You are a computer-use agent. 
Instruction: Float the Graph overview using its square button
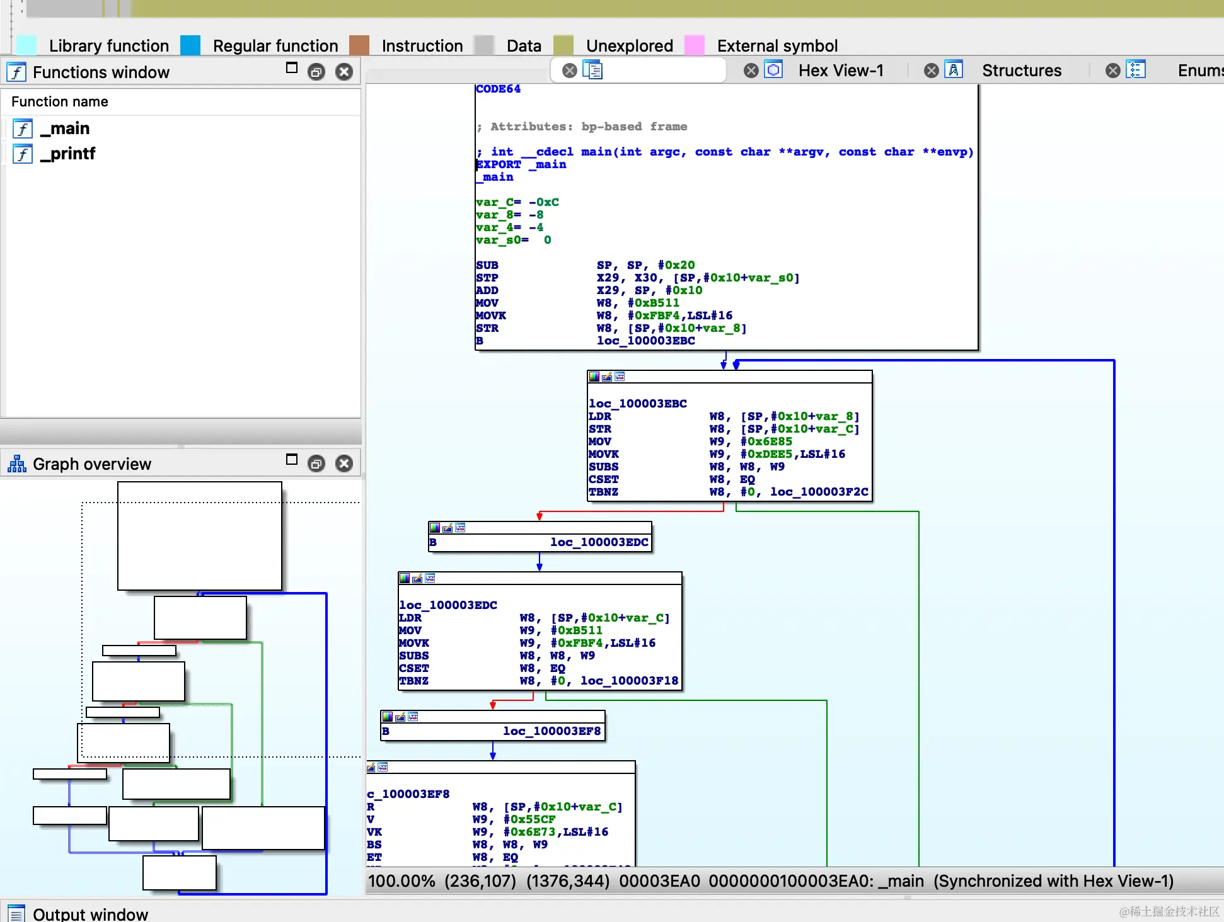click(x=291, y=460)
